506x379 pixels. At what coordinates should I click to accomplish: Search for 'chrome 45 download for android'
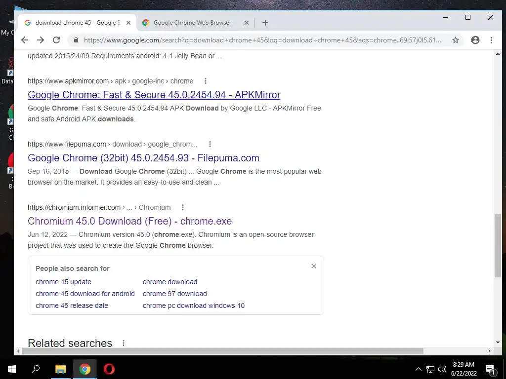point(85,294)
